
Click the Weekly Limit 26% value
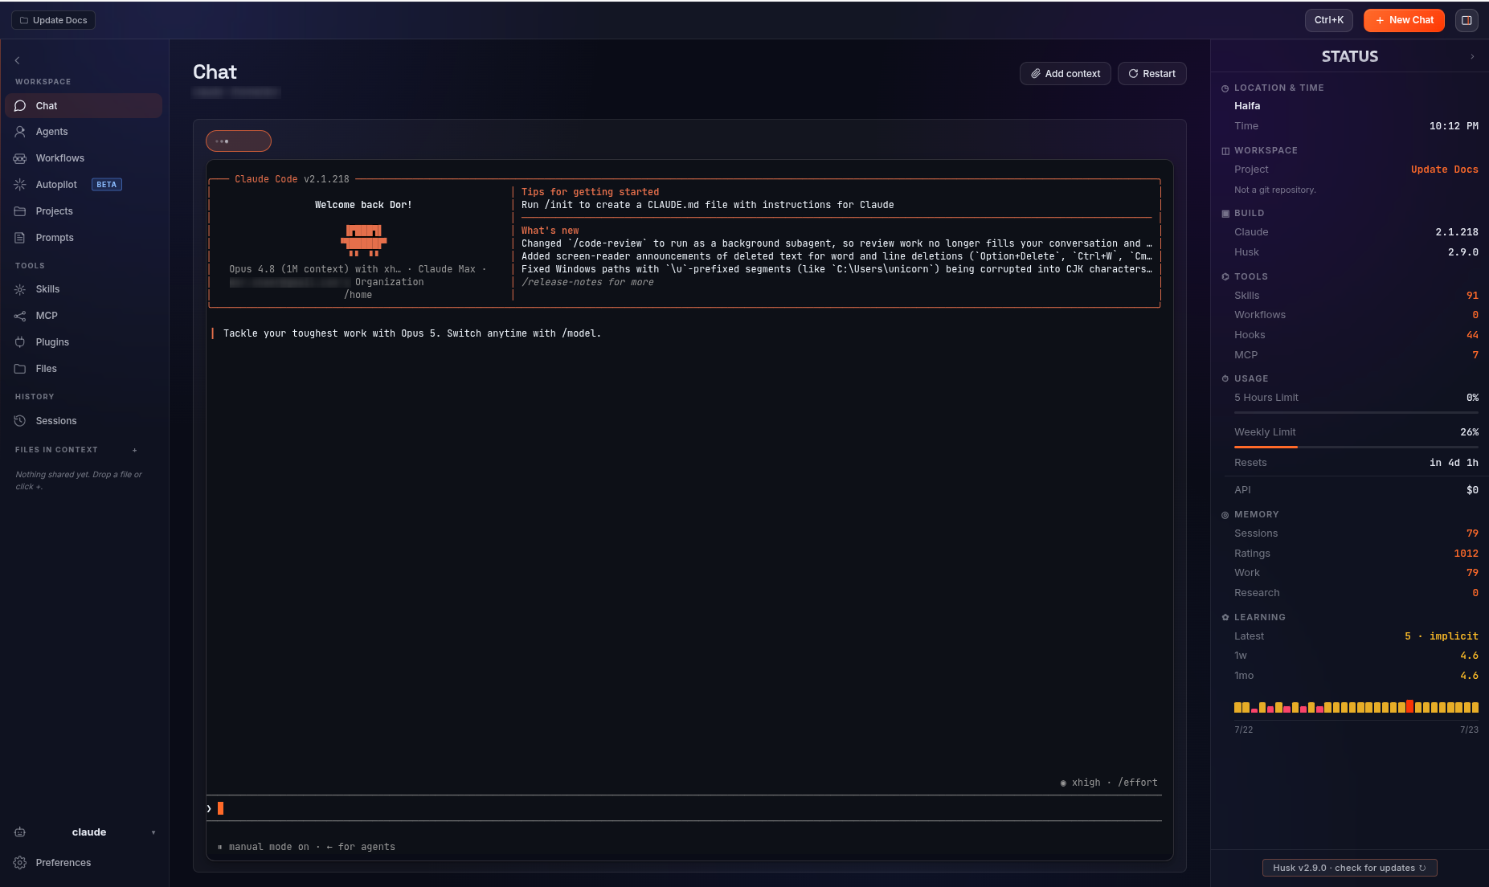pyautogui.click(x=1469, y=432)
